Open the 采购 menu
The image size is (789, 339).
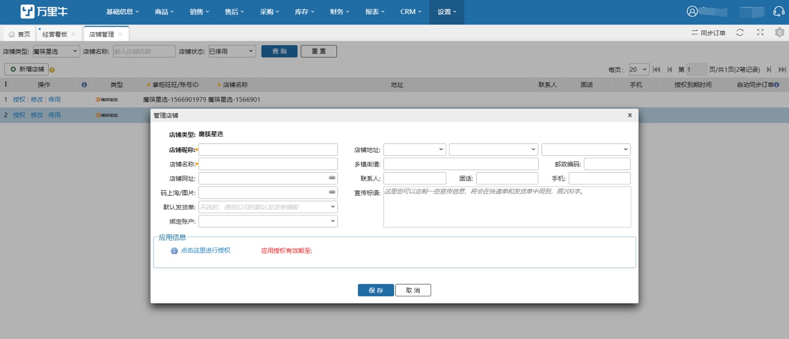click(270, 11)
